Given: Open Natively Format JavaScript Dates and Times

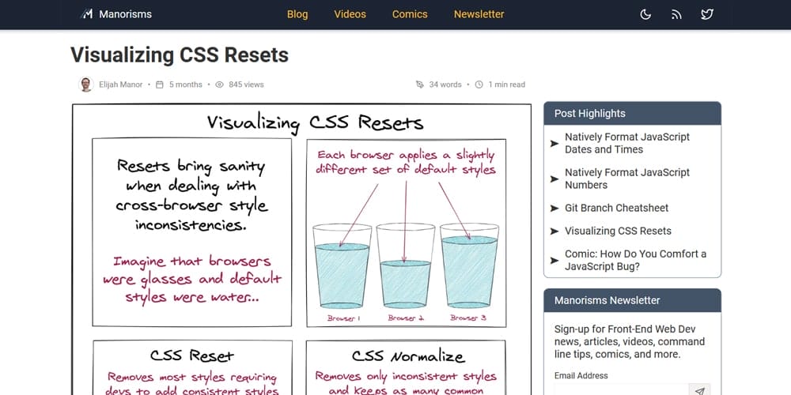Looking at the screenshot, I should [x=627, y=143].
